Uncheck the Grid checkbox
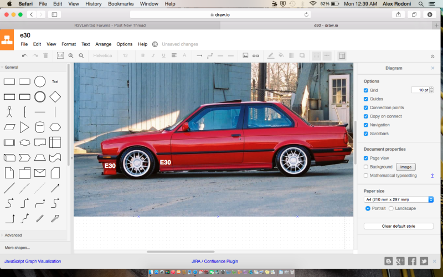The height and width of the screenshot is (277, 443). pyautogui.click(x=366, y=90)
